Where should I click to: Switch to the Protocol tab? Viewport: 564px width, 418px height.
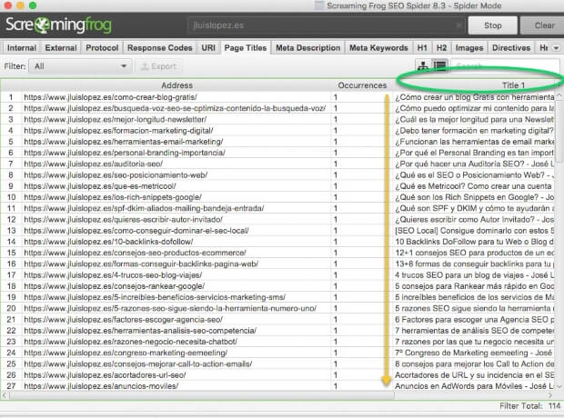point(102,48)
